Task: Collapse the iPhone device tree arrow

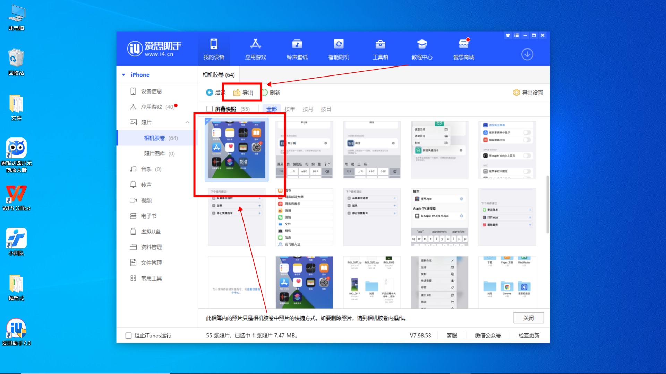Action: click(123, 75)
